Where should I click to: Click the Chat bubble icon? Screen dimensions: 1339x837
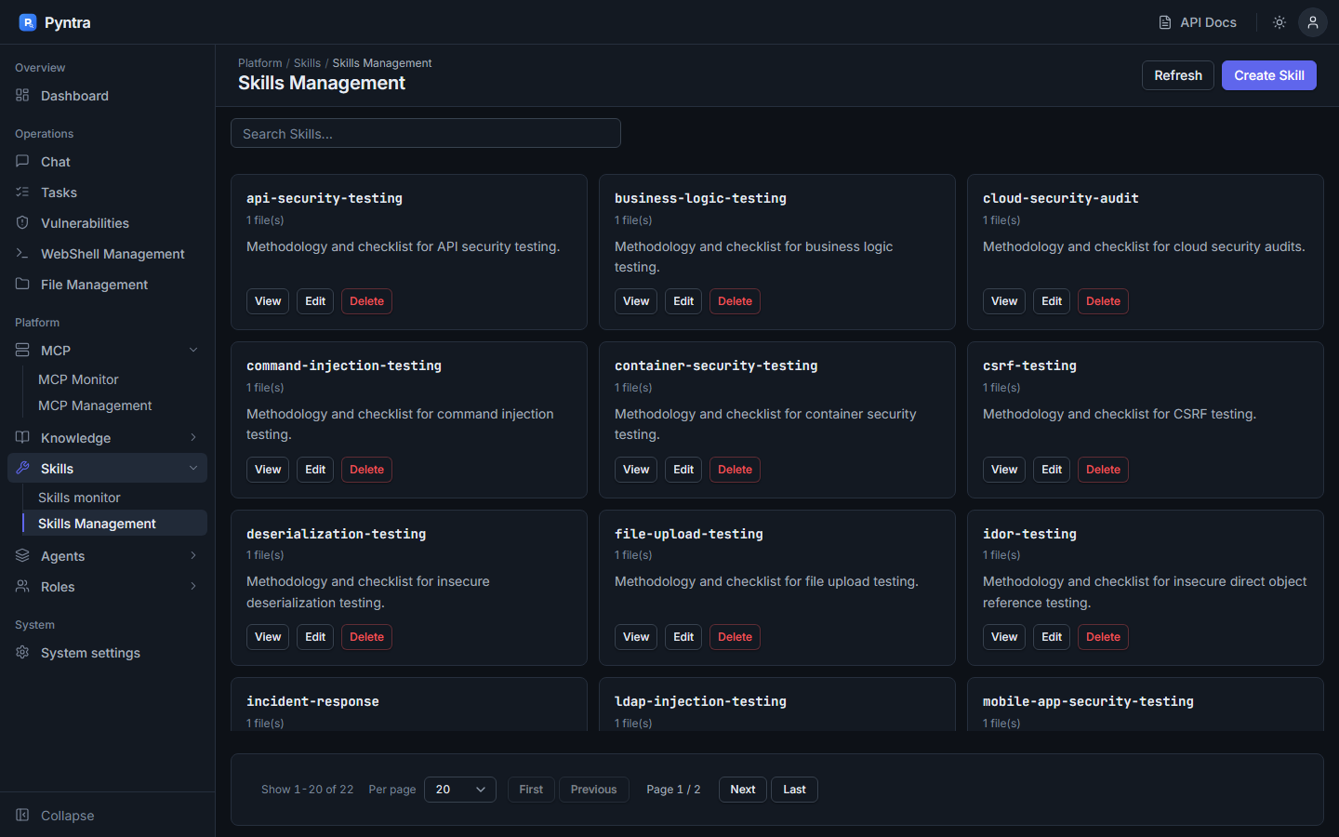pyautogui.click(x=22, y=161)
